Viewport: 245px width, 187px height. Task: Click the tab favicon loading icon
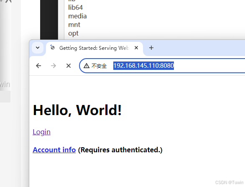tap(53, 48)
